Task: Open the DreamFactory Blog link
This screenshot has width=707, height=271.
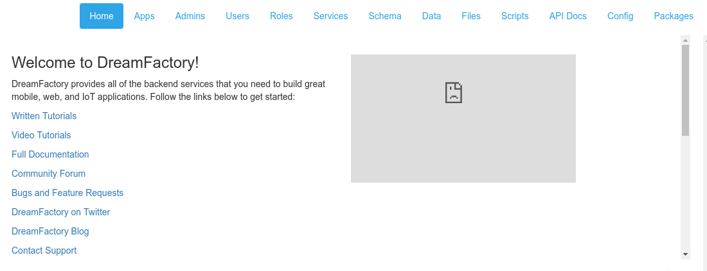Action: click(50, 231)
